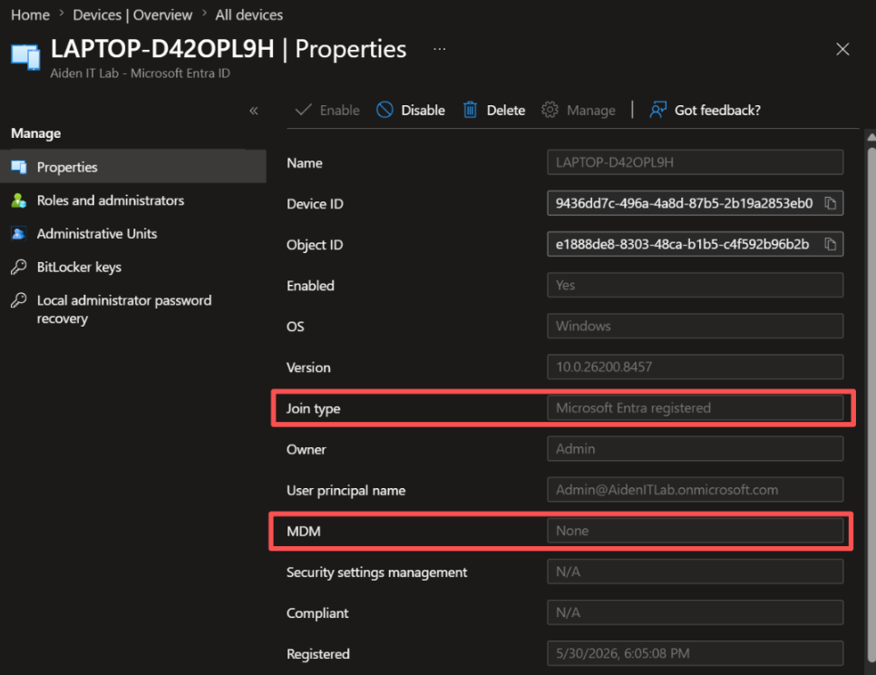This screenshot has height=675, width=876.
Task: Collapse the side menu with double chevron
Action: (x=254, y=111)
